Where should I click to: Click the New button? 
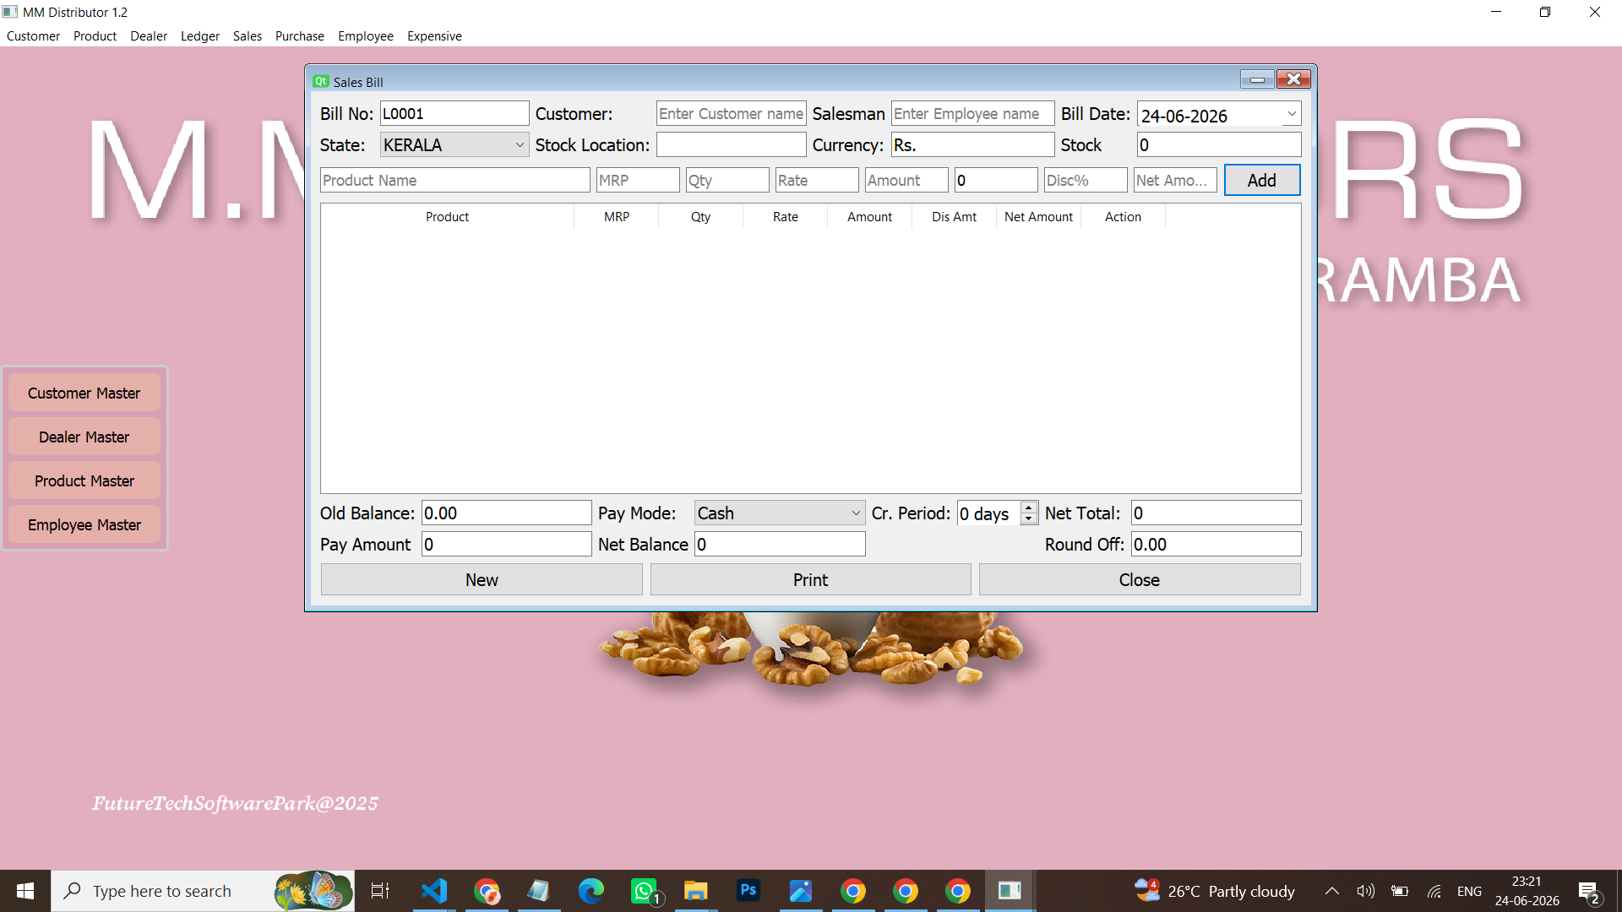tap(482, 580)
